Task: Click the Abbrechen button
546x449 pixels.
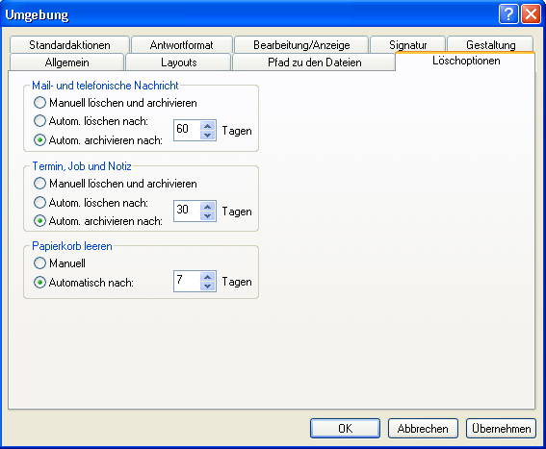Action: tap(423, 428)
